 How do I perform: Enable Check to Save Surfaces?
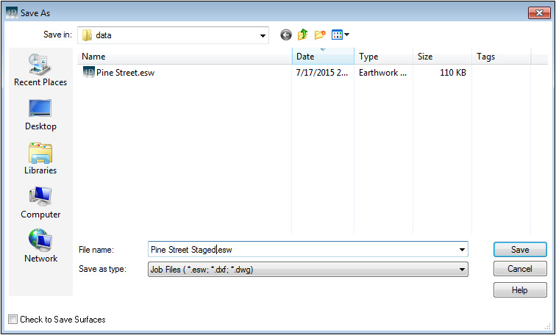point(13,320)
